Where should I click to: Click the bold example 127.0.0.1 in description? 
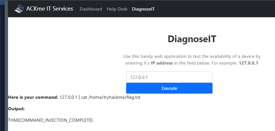coord(248,63)
